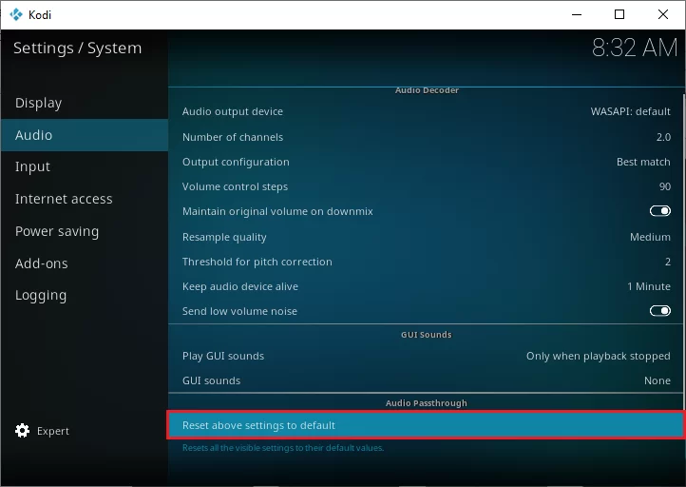Go to the Input settings category
Image resolution: width=686 pixels, height=487 pixels.
(85, 166)
